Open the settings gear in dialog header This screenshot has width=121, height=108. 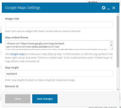point(104,8)
